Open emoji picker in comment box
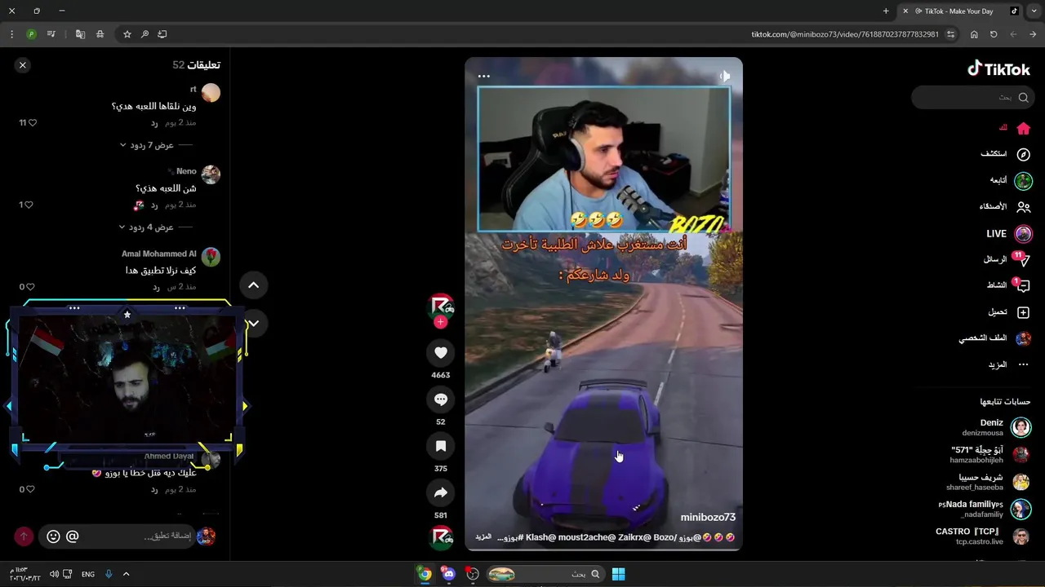This screenshot has height=587, width=1045. (x=53, y=536)
